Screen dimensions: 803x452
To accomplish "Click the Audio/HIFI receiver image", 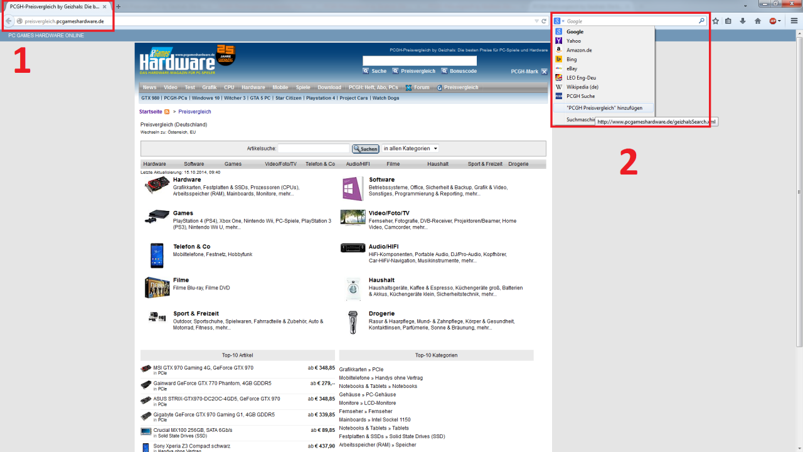I will coord(353,248).
